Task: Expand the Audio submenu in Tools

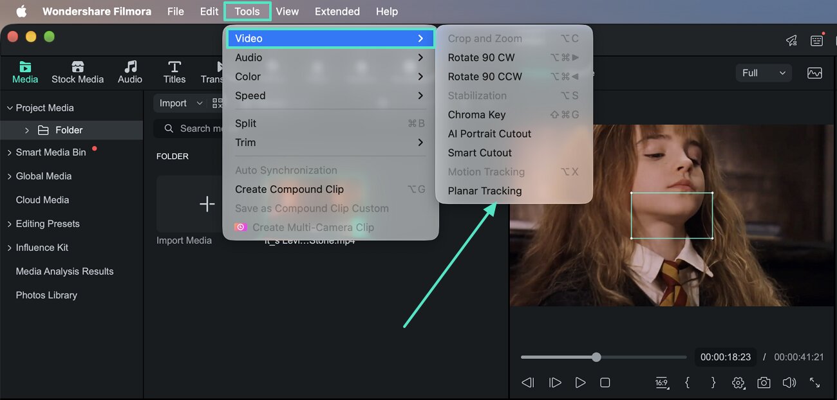Action: tap(330, 58)
